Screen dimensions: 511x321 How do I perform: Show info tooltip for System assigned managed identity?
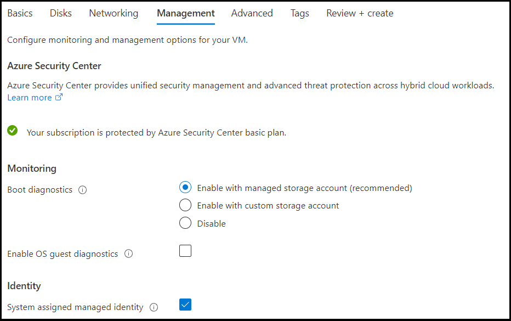pos(154,307)
